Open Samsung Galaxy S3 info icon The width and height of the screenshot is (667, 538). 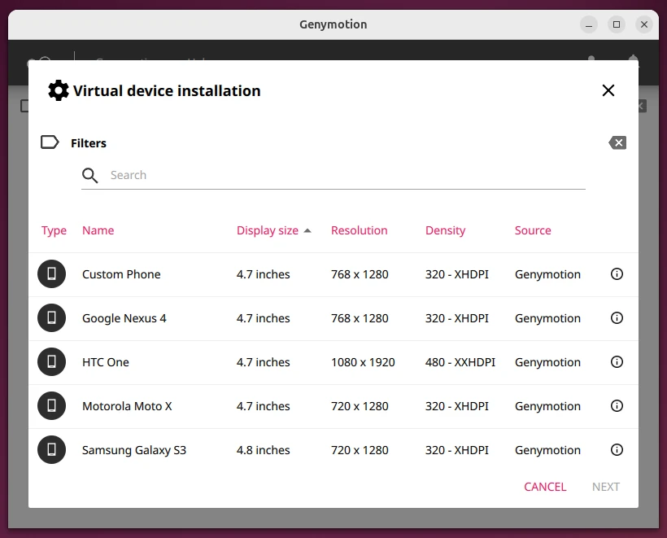[x=617, y=450]
